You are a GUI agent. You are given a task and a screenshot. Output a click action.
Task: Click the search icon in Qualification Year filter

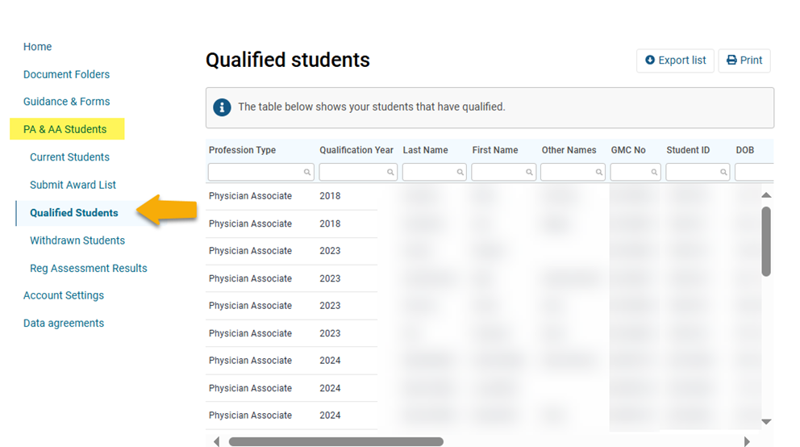390,173
